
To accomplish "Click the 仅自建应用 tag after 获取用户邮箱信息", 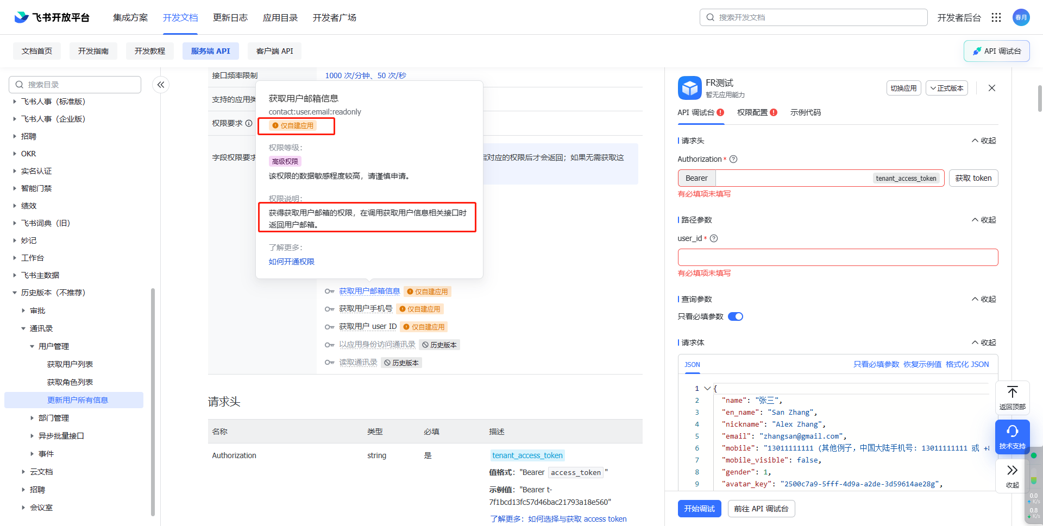I will click(428, 291).
